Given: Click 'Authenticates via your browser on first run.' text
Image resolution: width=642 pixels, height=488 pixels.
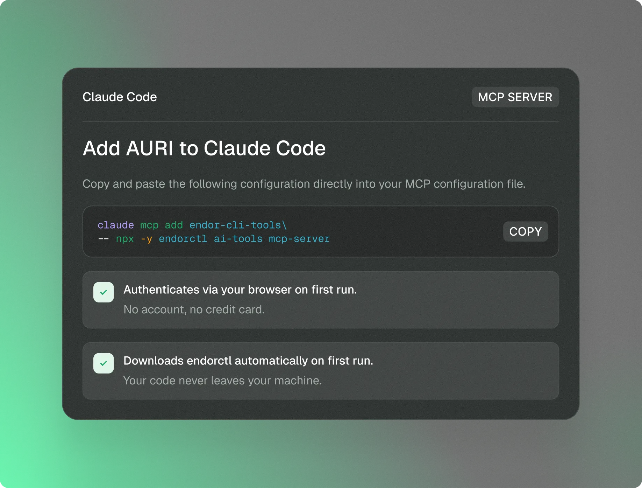Looking at the screenshot, I should coord(240,290).
